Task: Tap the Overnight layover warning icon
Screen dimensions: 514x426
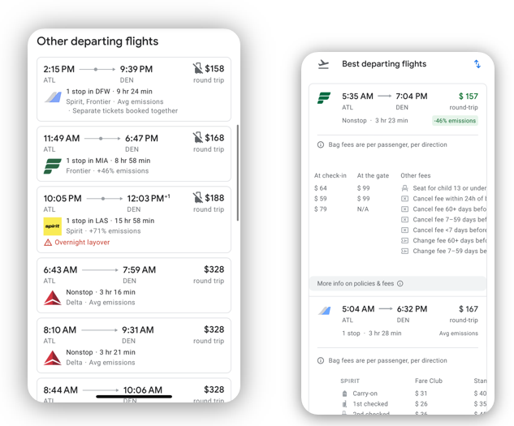Action: [48, 243]
